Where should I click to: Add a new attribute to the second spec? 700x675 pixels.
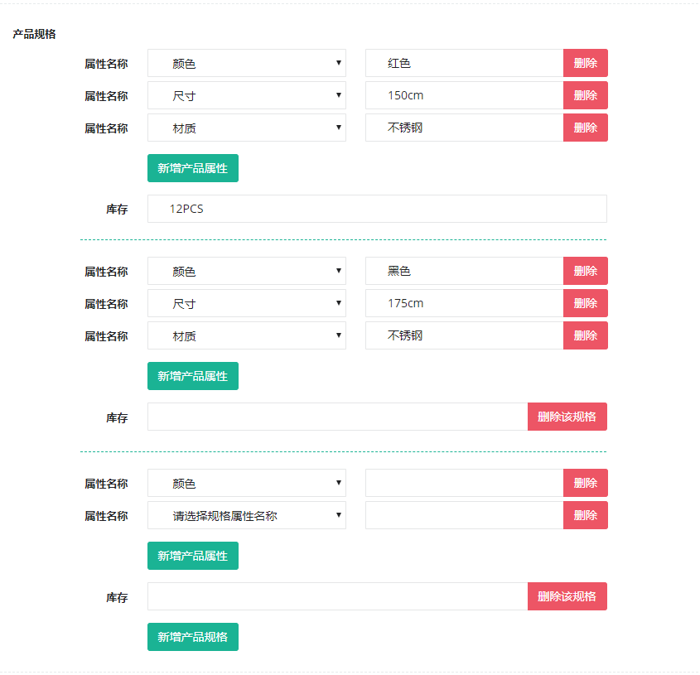[x=192, y=376]
